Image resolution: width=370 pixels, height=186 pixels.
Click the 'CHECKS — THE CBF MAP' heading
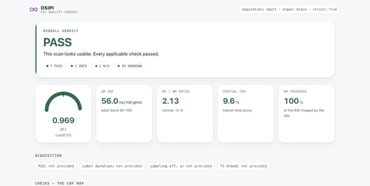59,183
